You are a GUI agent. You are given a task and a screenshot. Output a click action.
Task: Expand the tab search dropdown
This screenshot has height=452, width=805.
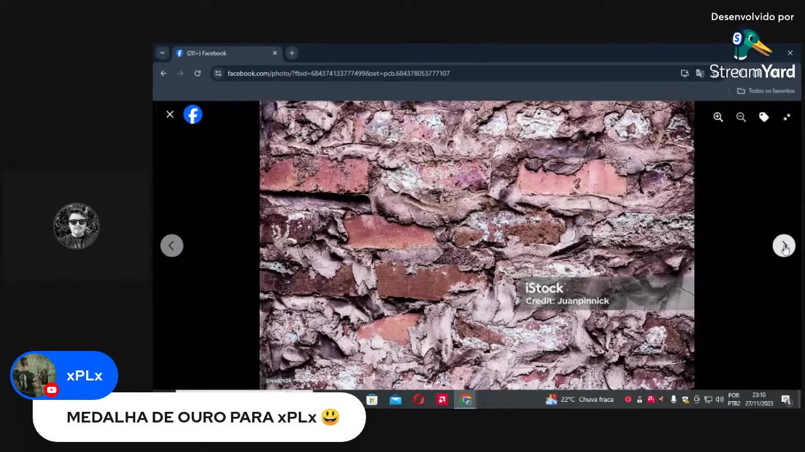coord(162,53)
